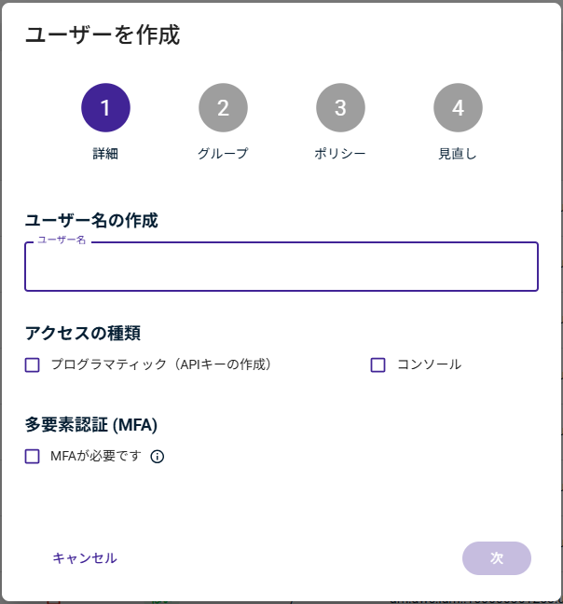Jump to the step 2 circle
563x604 pixels.
(x=223, y=108)
